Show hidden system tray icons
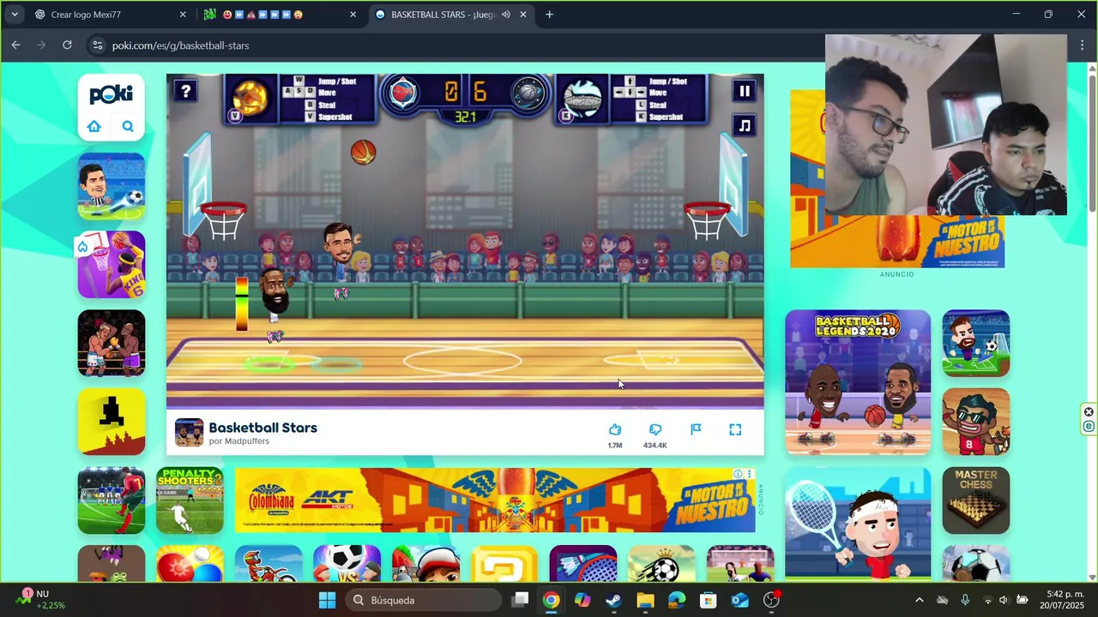Viewport: 1098px width, 617px height. point(920,600)
